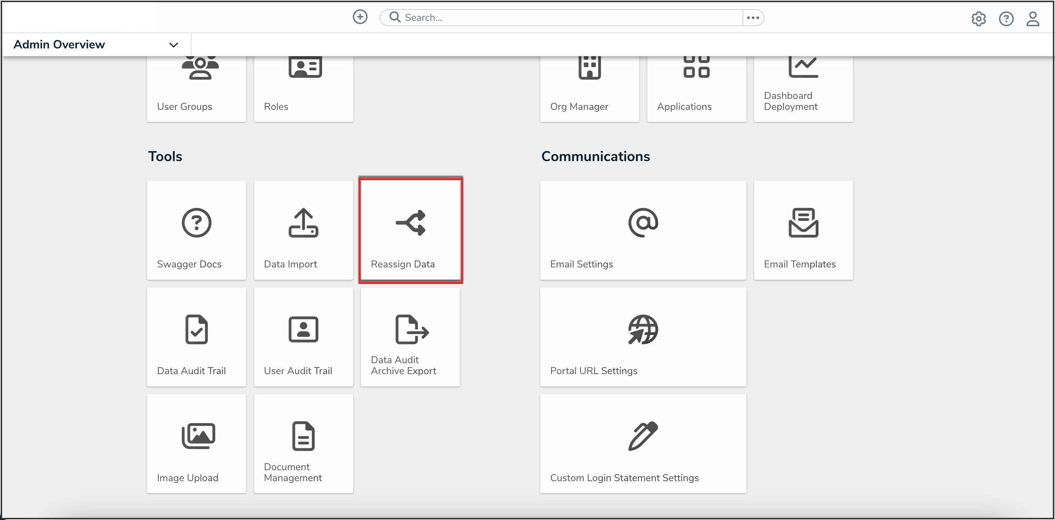The width and height of the screenshot is (1055, 520).
Task: Expand the Admin Overview dropdown
Action: [x=173, y=45]
